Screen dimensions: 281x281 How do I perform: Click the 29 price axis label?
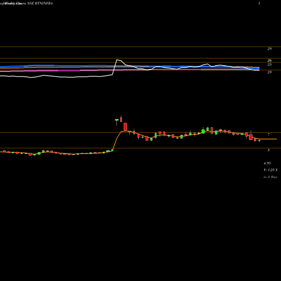pyautogui.click(x=269, y=49)
